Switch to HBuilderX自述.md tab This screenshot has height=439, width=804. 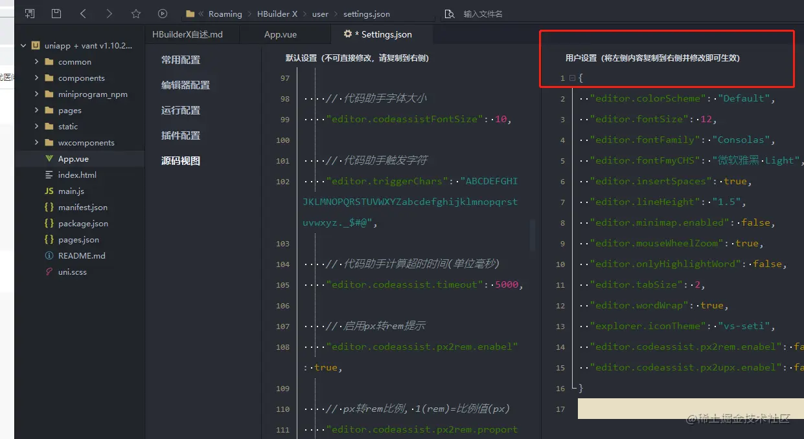(x=187, y=34)
